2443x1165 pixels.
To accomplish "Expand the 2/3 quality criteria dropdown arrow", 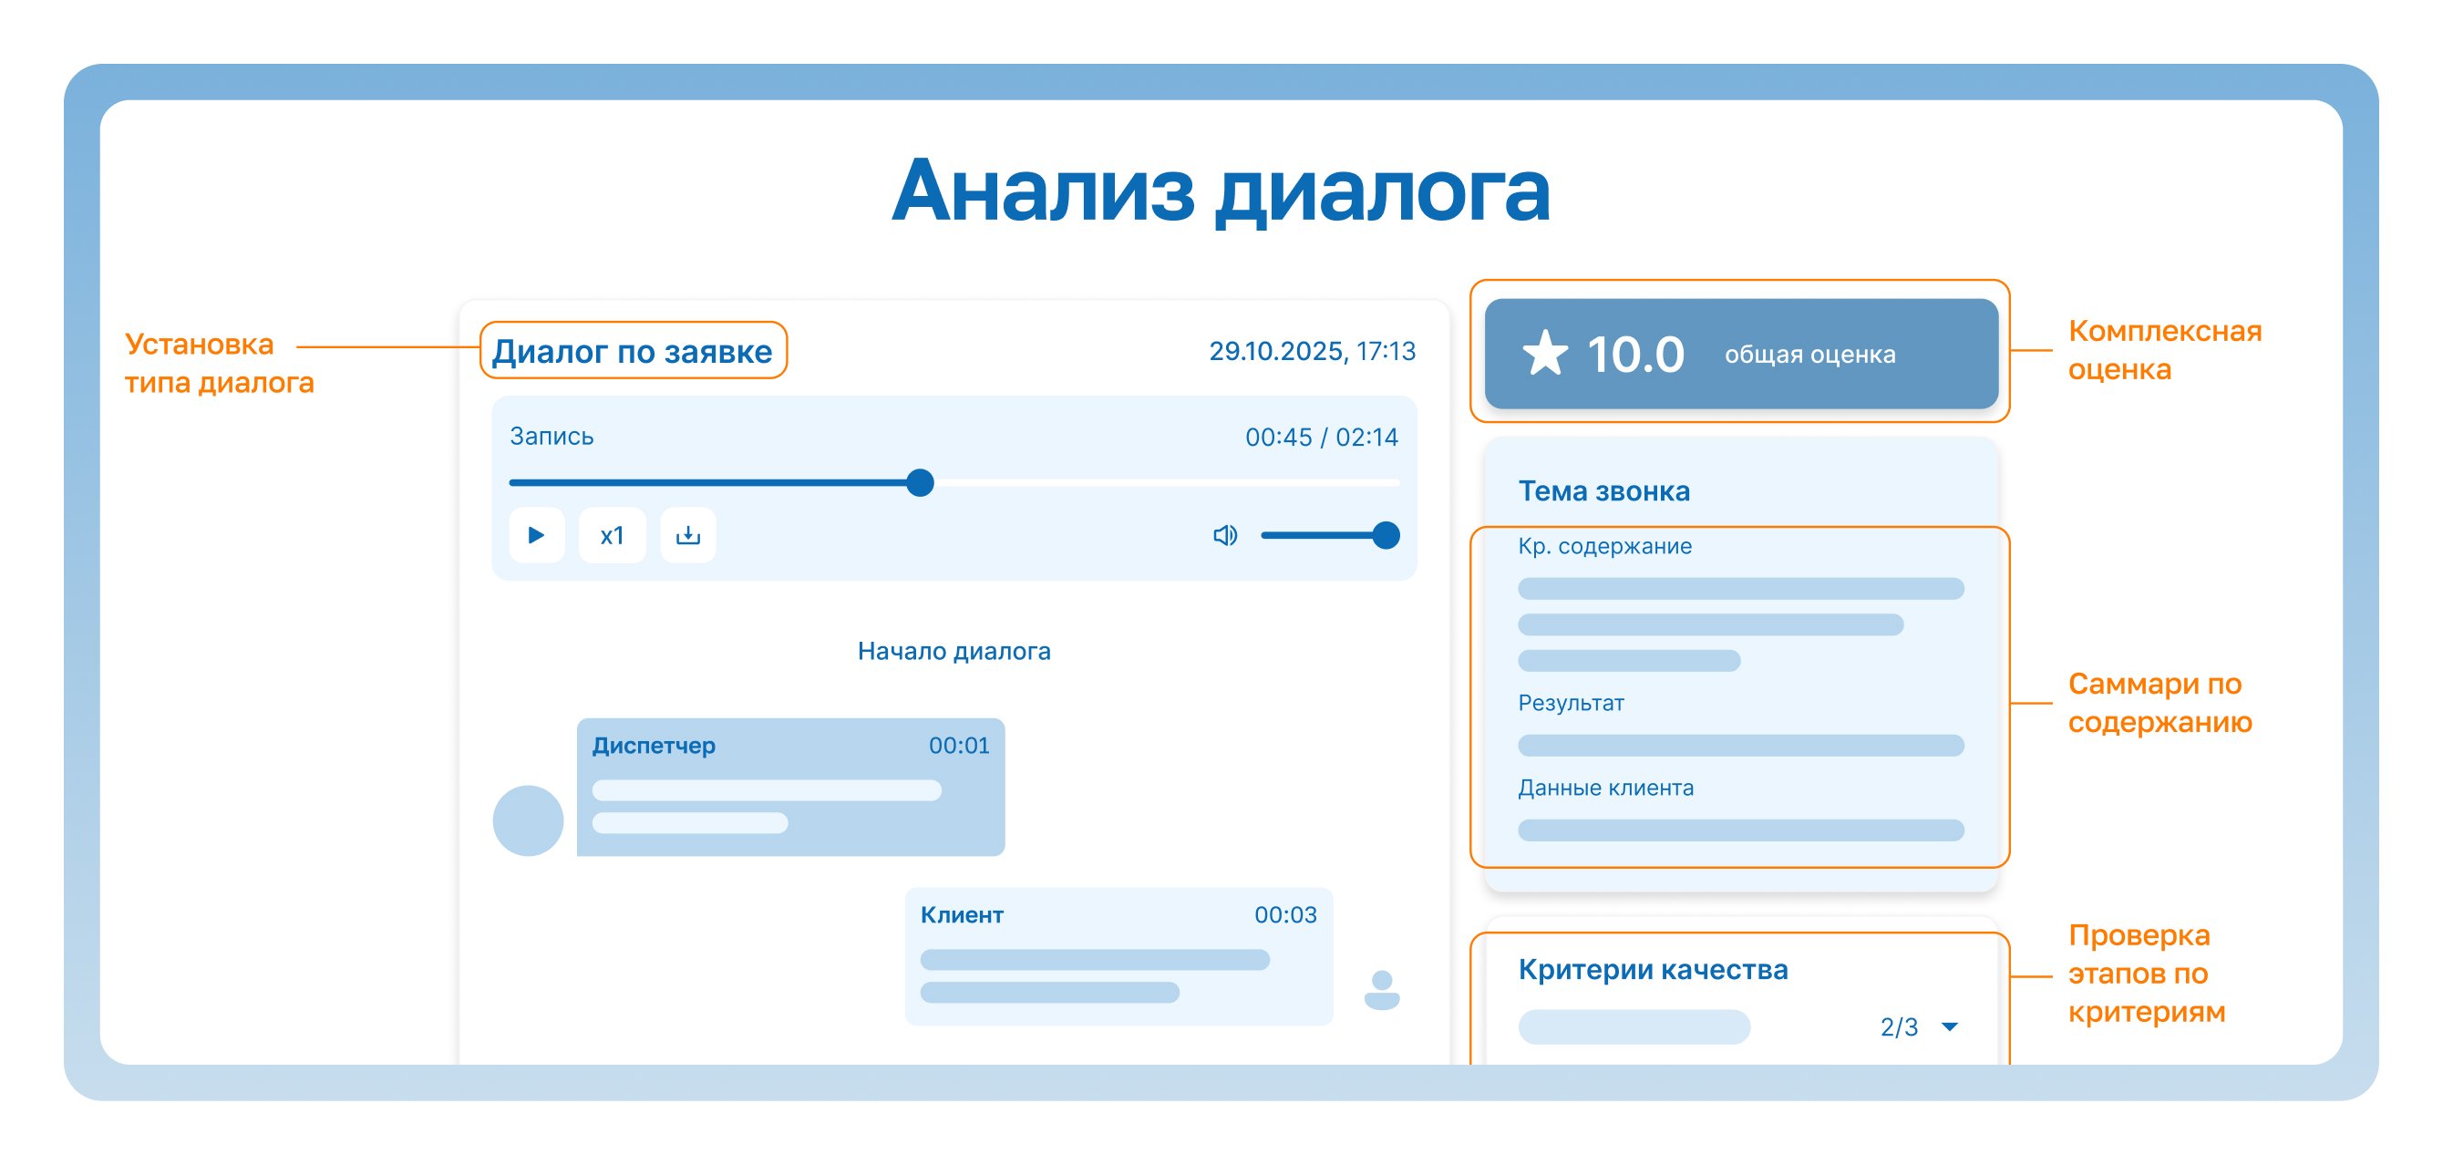I will [1950, 1026].
